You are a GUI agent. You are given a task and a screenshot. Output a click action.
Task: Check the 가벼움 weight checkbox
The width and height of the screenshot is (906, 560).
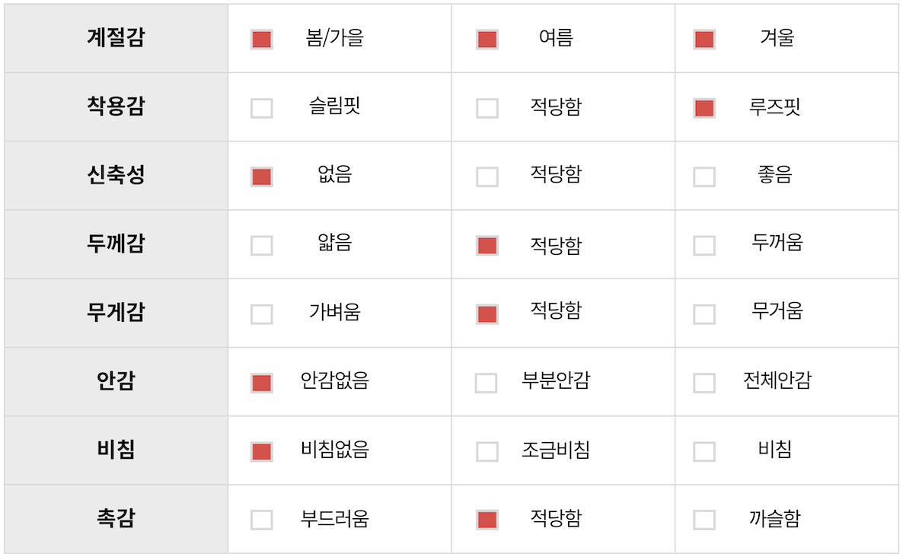coord(262,314)
